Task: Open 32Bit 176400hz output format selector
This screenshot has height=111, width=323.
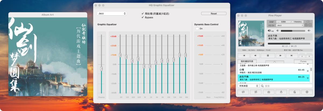Action: pos(290,22)
